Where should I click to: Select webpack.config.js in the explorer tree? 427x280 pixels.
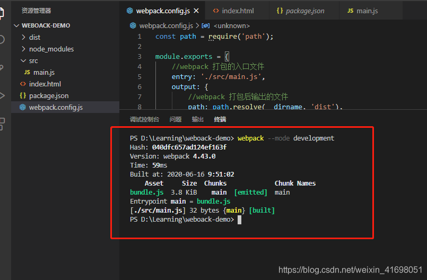[65, 107]
